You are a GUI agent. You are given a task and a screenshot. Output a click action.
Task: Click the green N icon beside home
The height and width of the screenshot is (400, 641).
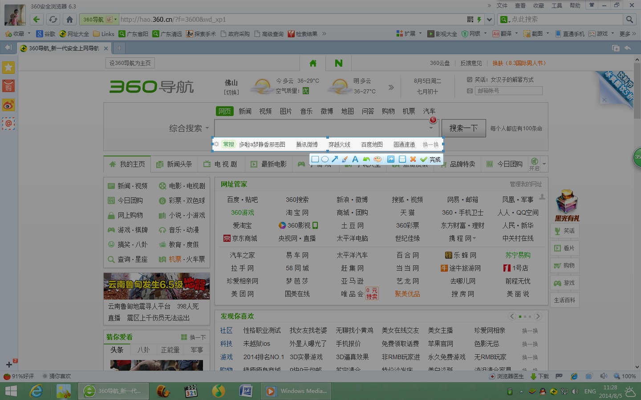click(339, 63)
